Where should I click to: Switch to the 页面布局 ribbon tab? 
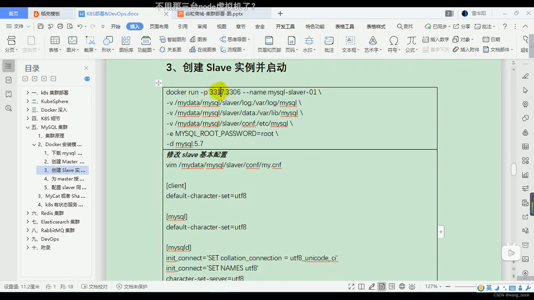click(159, 26)
